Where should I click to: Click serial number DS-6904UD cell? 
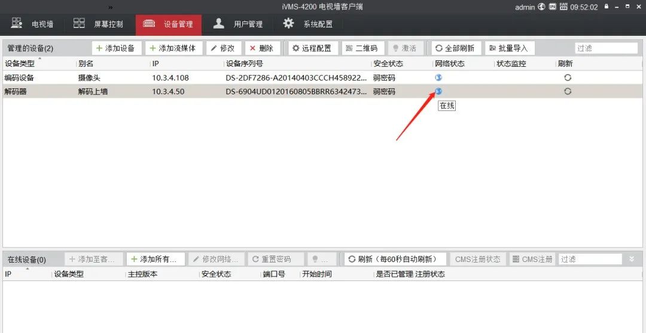coord(296,92)
